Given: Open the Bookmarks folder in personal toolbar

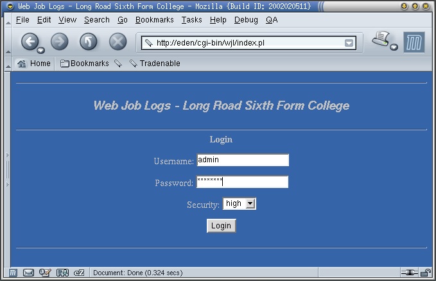Looking at the screenshot, I should tap(85, 64).
